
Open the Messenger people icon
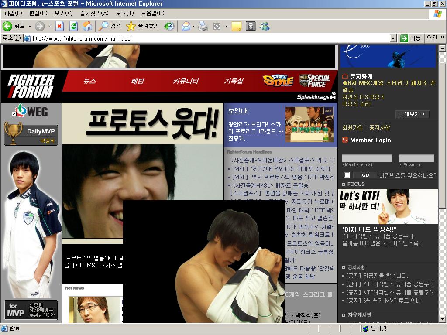tap(265, 26)
